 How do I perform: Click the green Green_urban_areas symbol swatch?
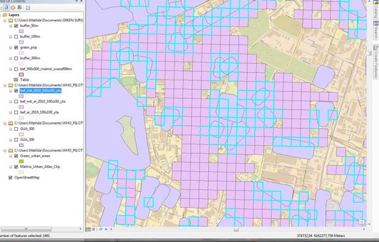(21, 161)
